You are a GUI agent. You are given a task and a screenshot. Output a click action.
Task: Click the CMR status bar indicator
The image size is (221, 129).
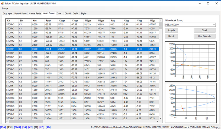(x=17, y=127)
